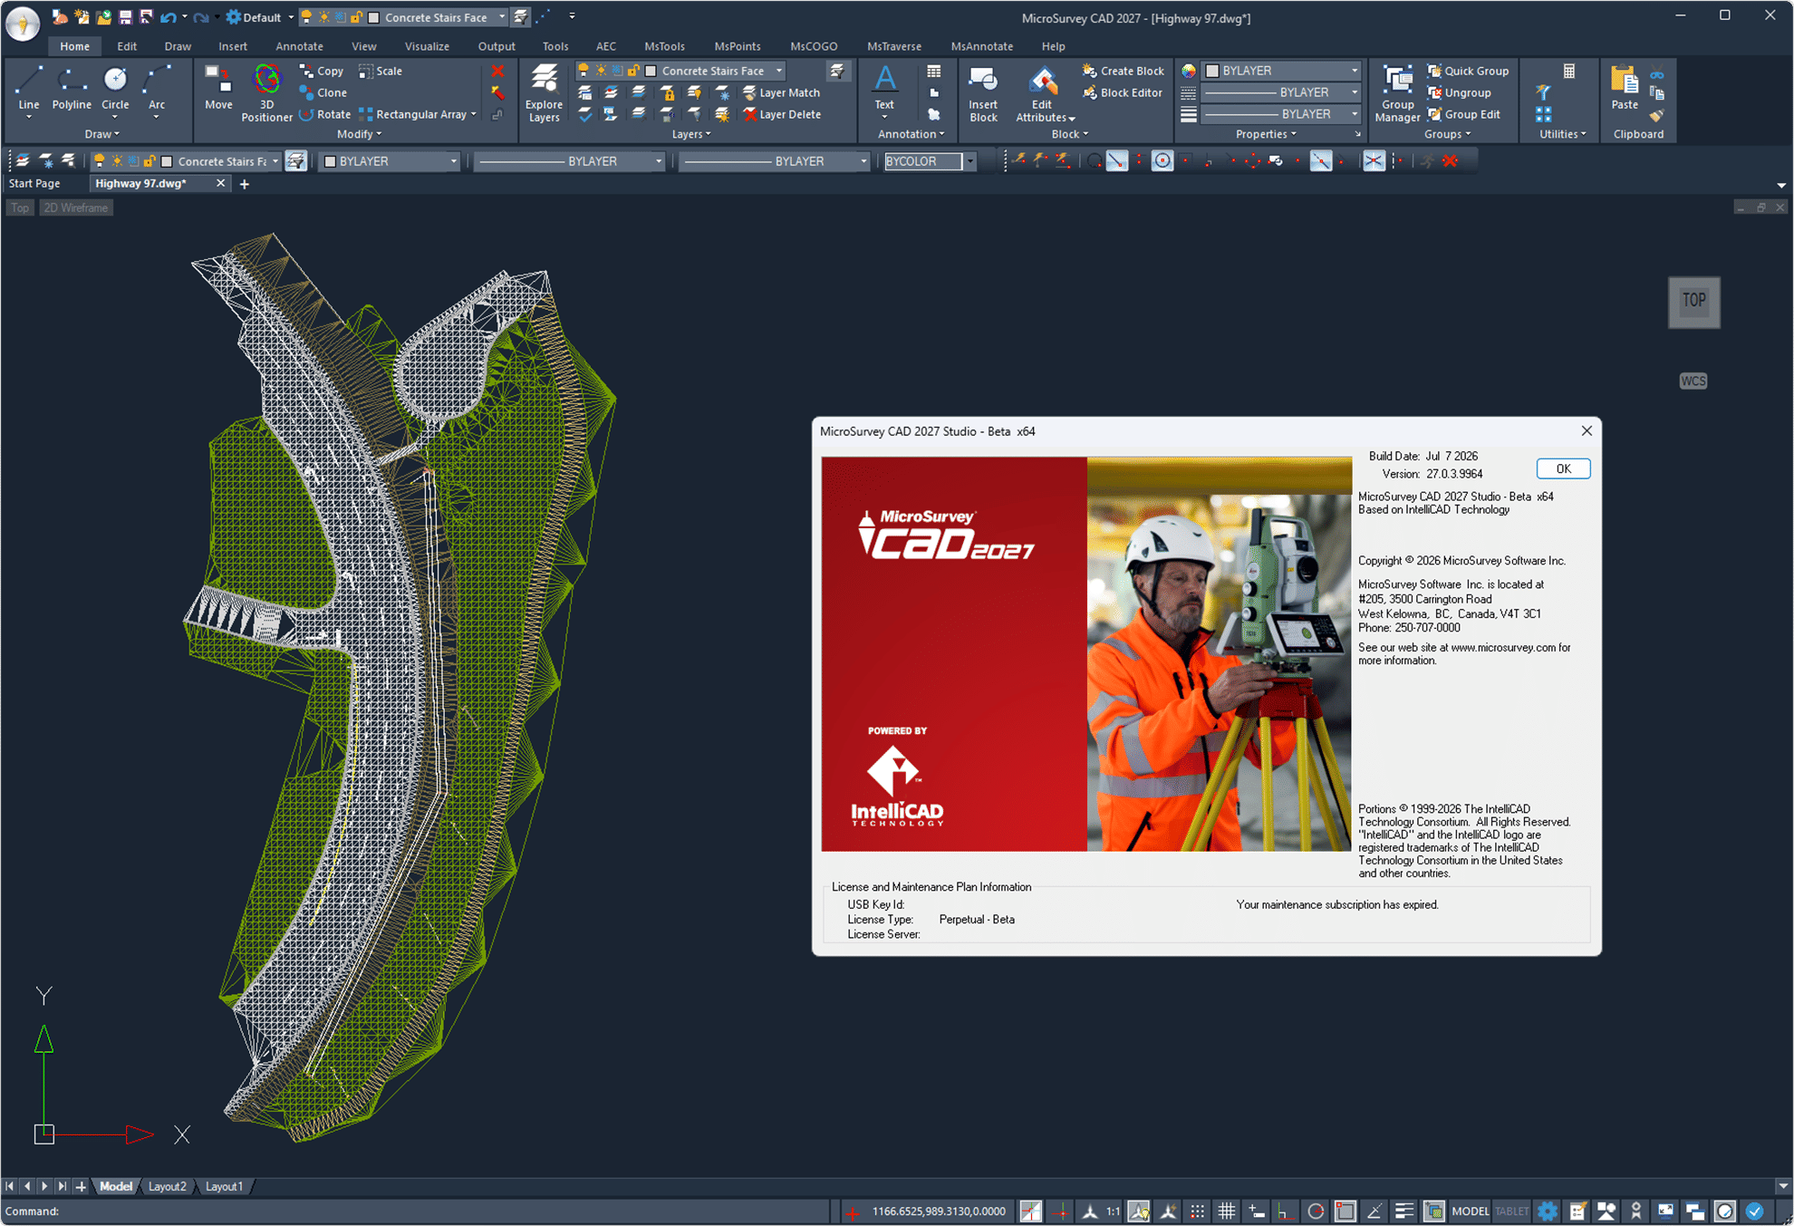1794x1226 pixels.
Task: Activate the Move tool
Action: pyautogui.click(x=218, y=90)
